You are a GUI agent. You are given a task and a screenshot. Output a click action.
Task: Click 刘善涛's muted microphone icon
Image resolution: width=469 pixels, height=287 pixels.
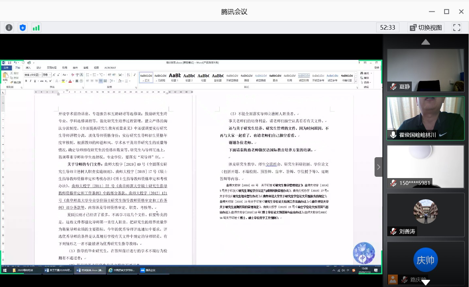pos(394,232)
